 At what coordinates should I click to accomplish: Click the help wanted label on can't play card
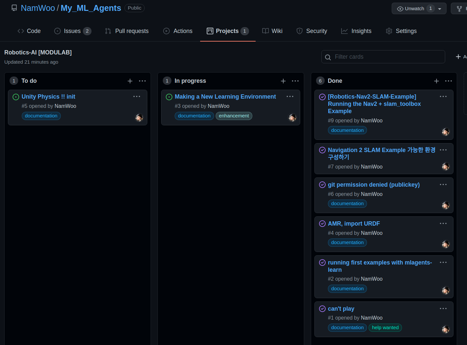click(385, 328)
